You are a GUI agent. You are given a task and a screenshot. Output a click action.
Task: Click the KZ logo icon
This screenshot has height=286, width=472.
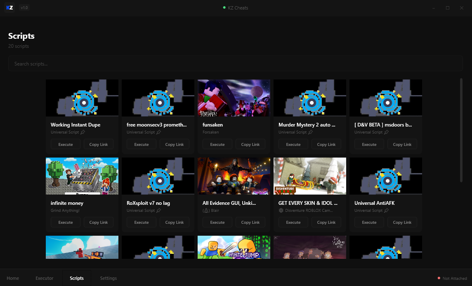coord(9,7)
